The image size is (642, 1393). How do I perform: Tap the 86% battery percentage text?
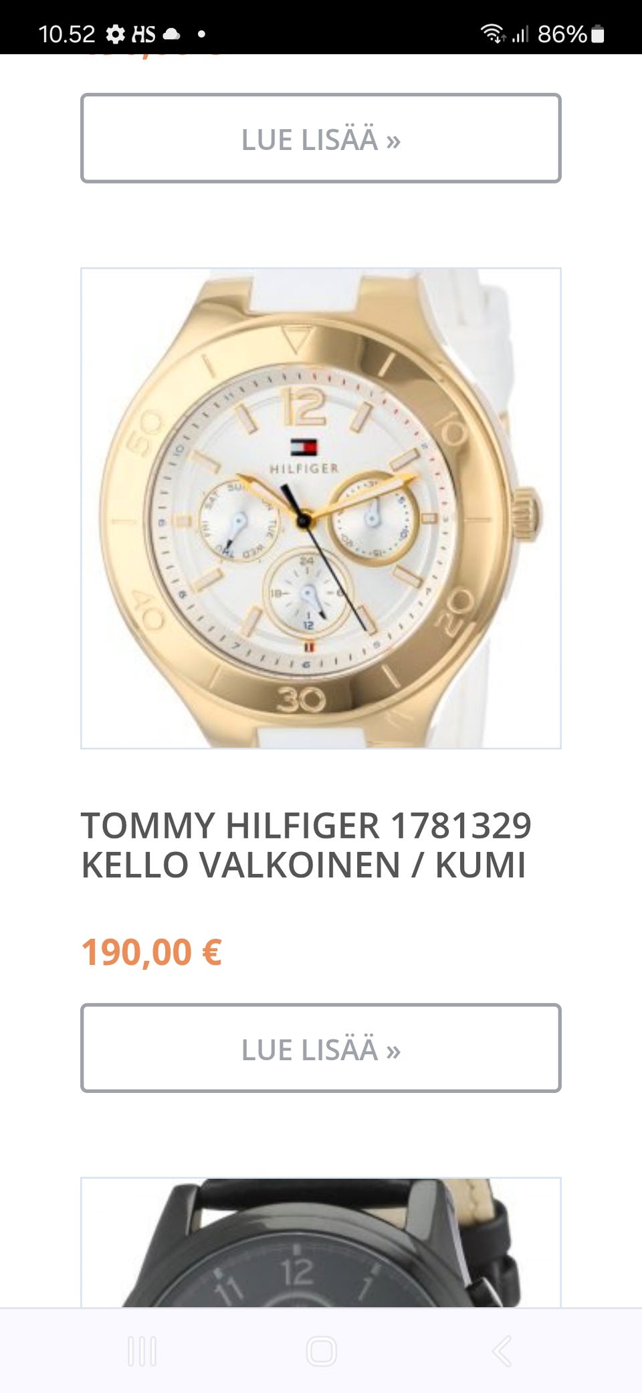pos(562,33)
